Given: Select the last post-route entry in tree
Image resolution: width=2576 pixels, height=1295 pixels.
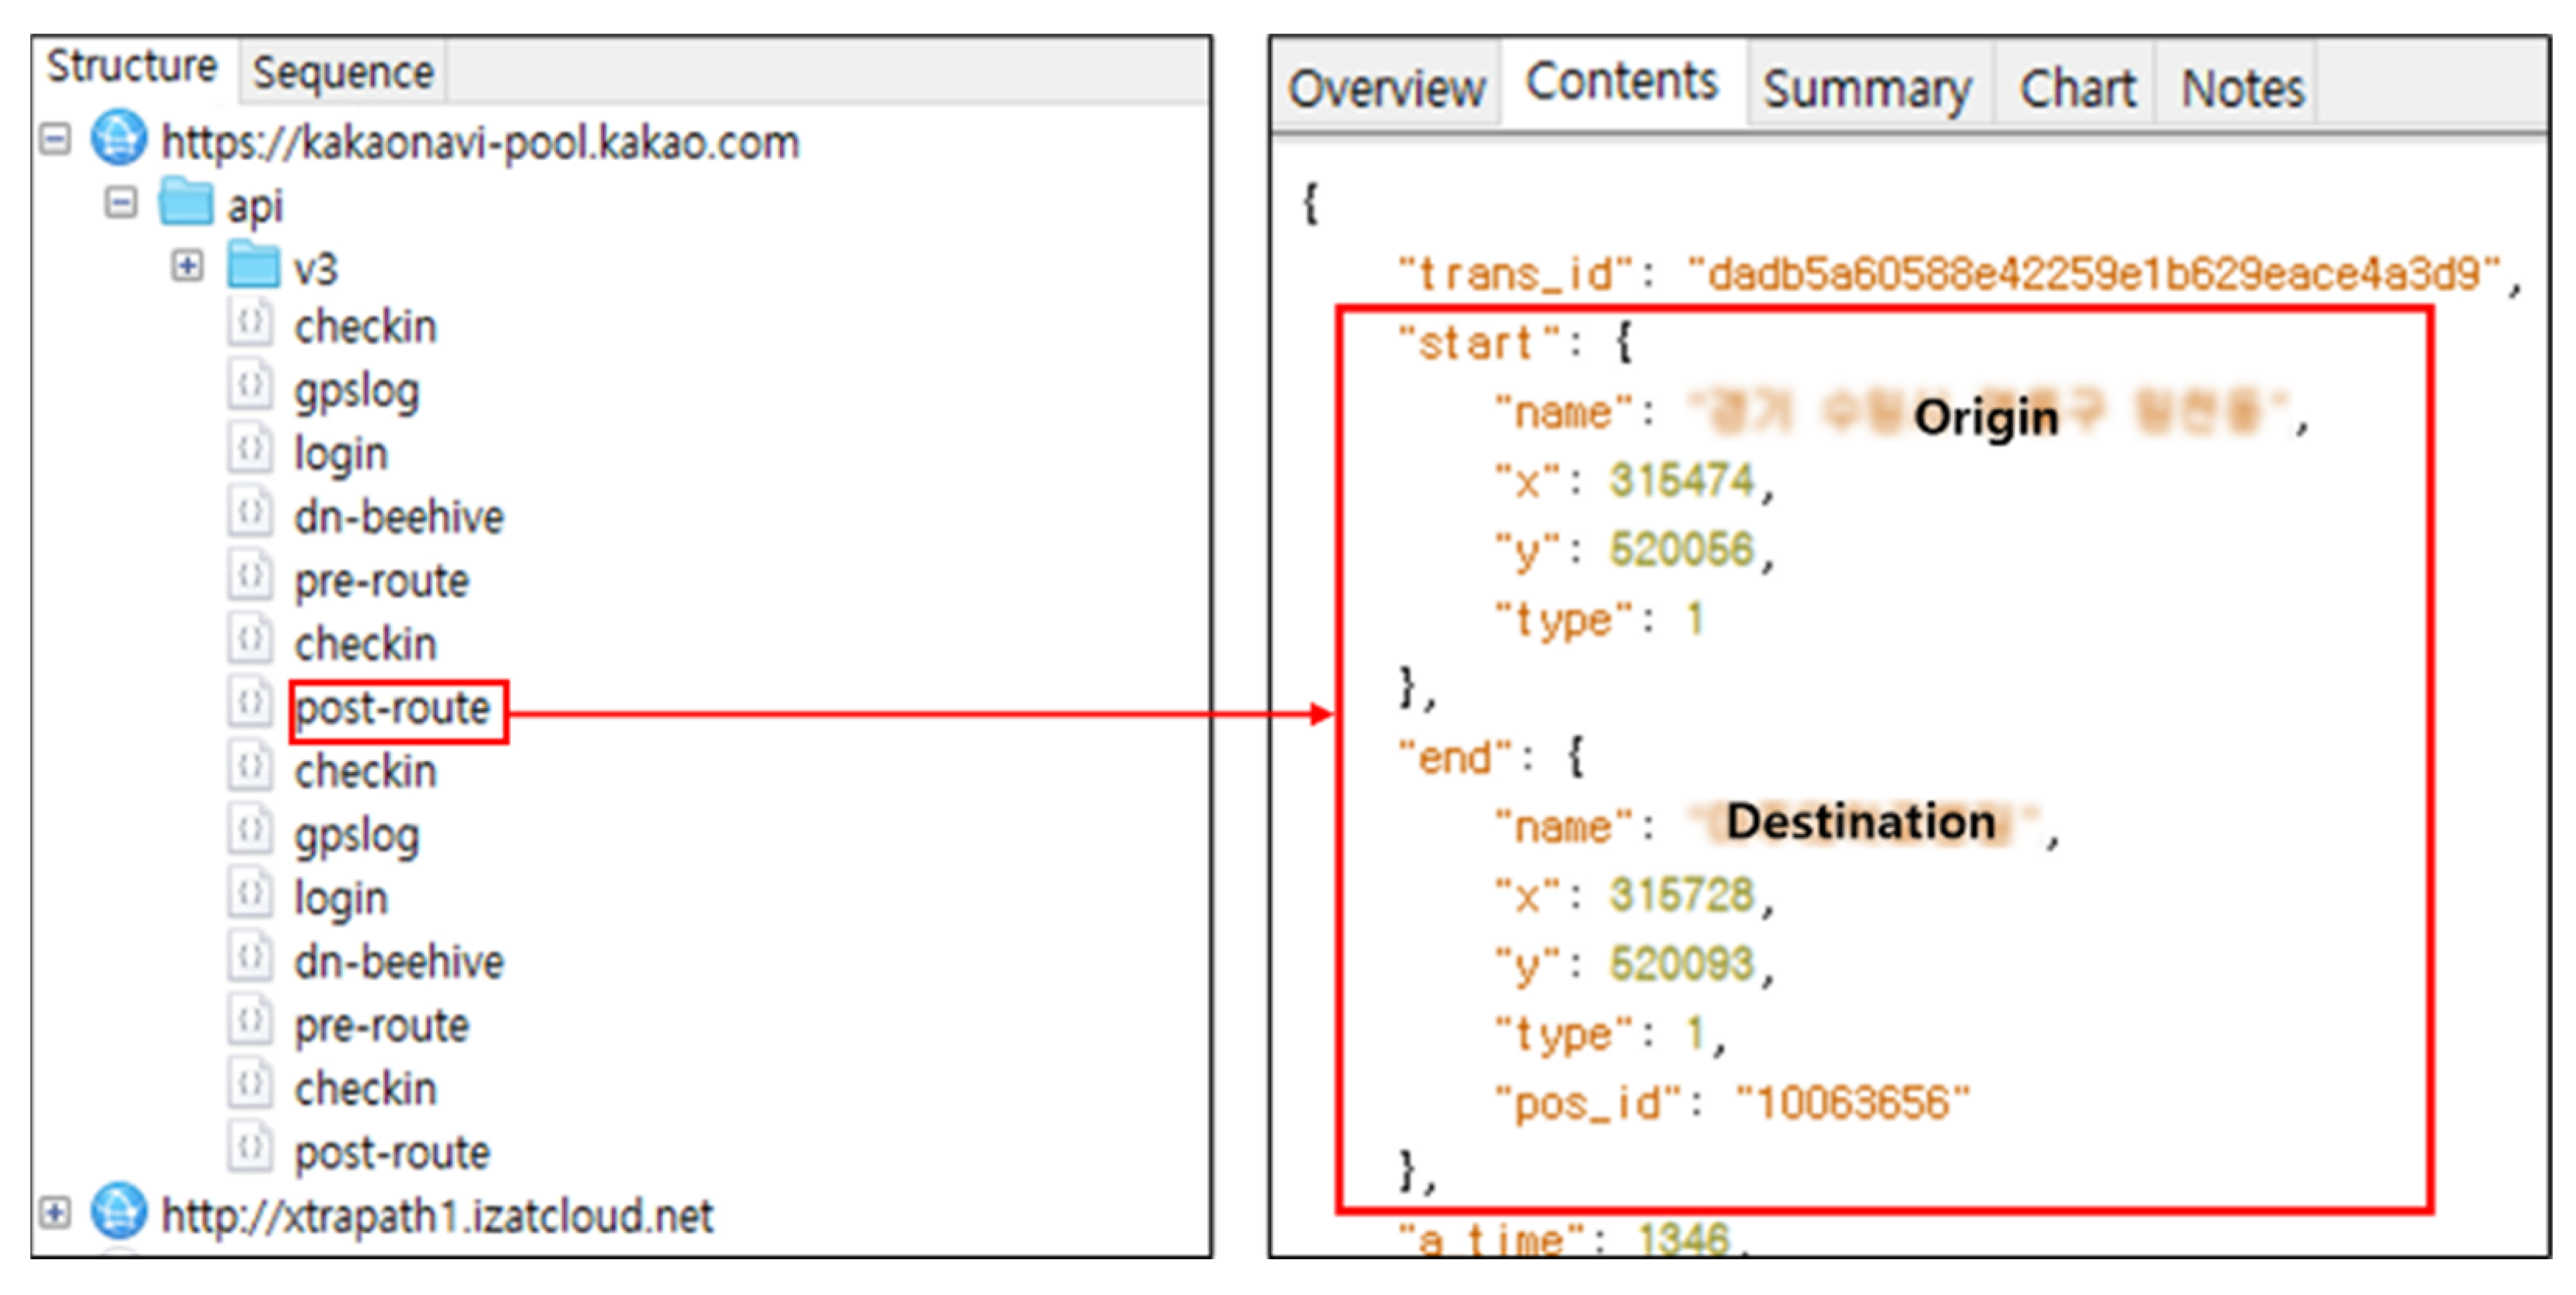Looking at the screenshot, I should click(393, 1153).
